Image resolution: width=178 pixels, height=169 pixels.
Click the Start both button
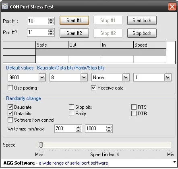142,20
